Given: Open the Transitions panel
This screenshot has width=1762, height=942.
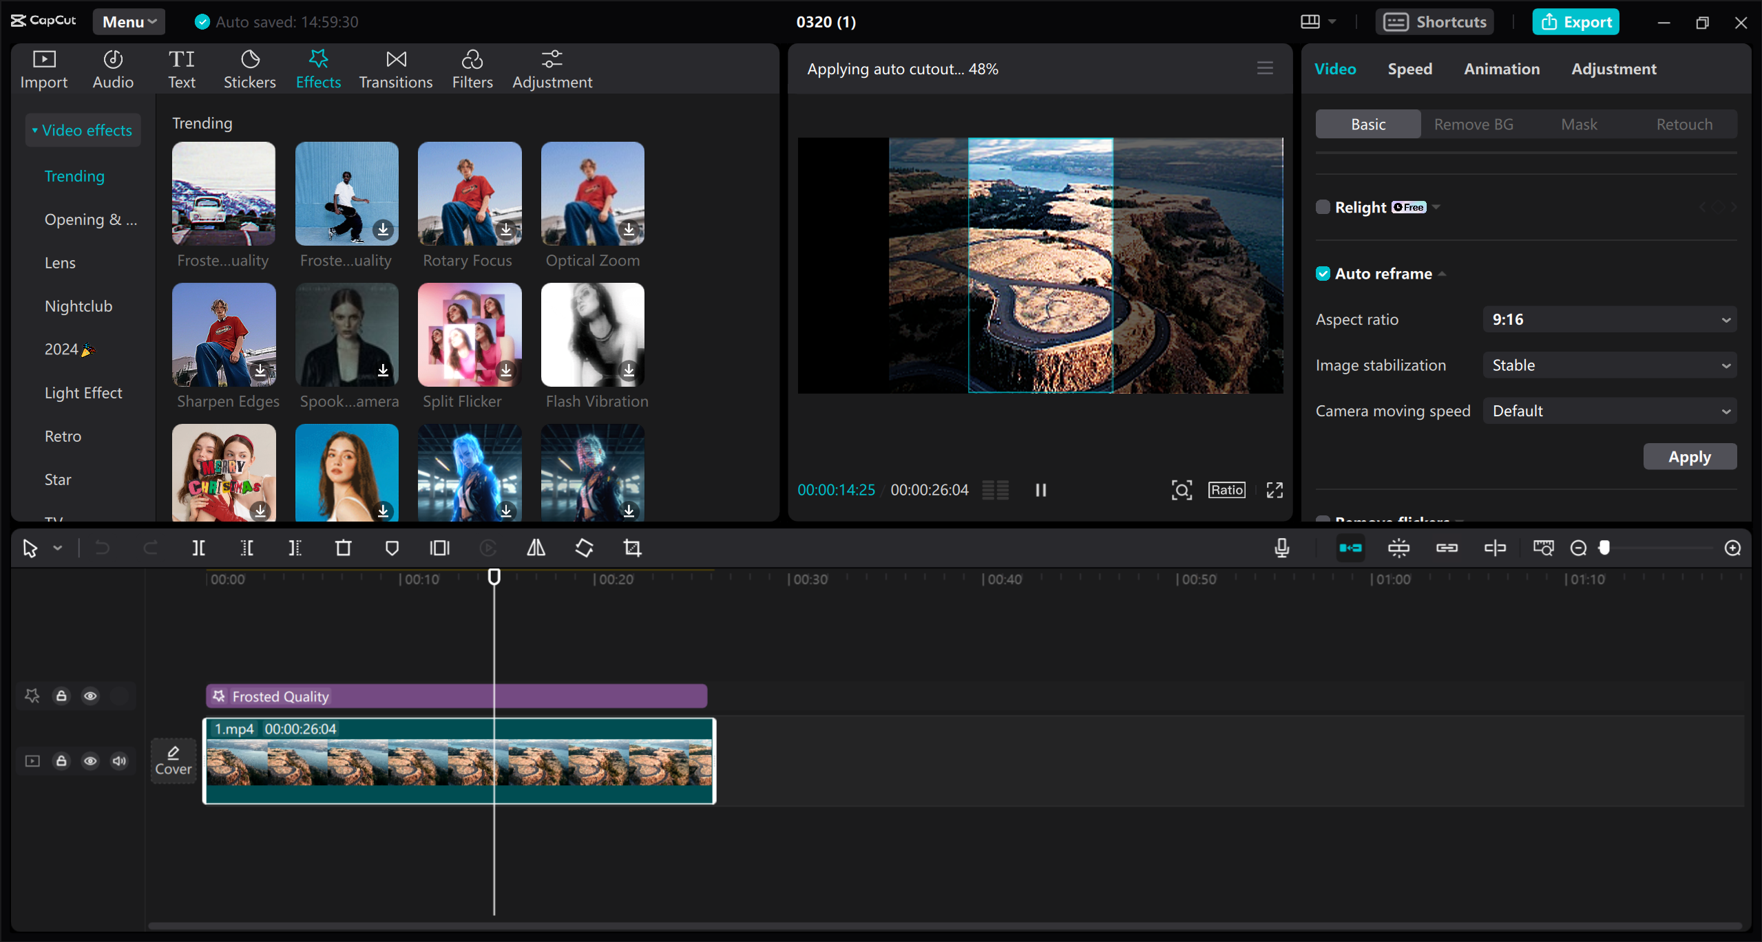Looking at the screenshot, I should tap(395, 68).
